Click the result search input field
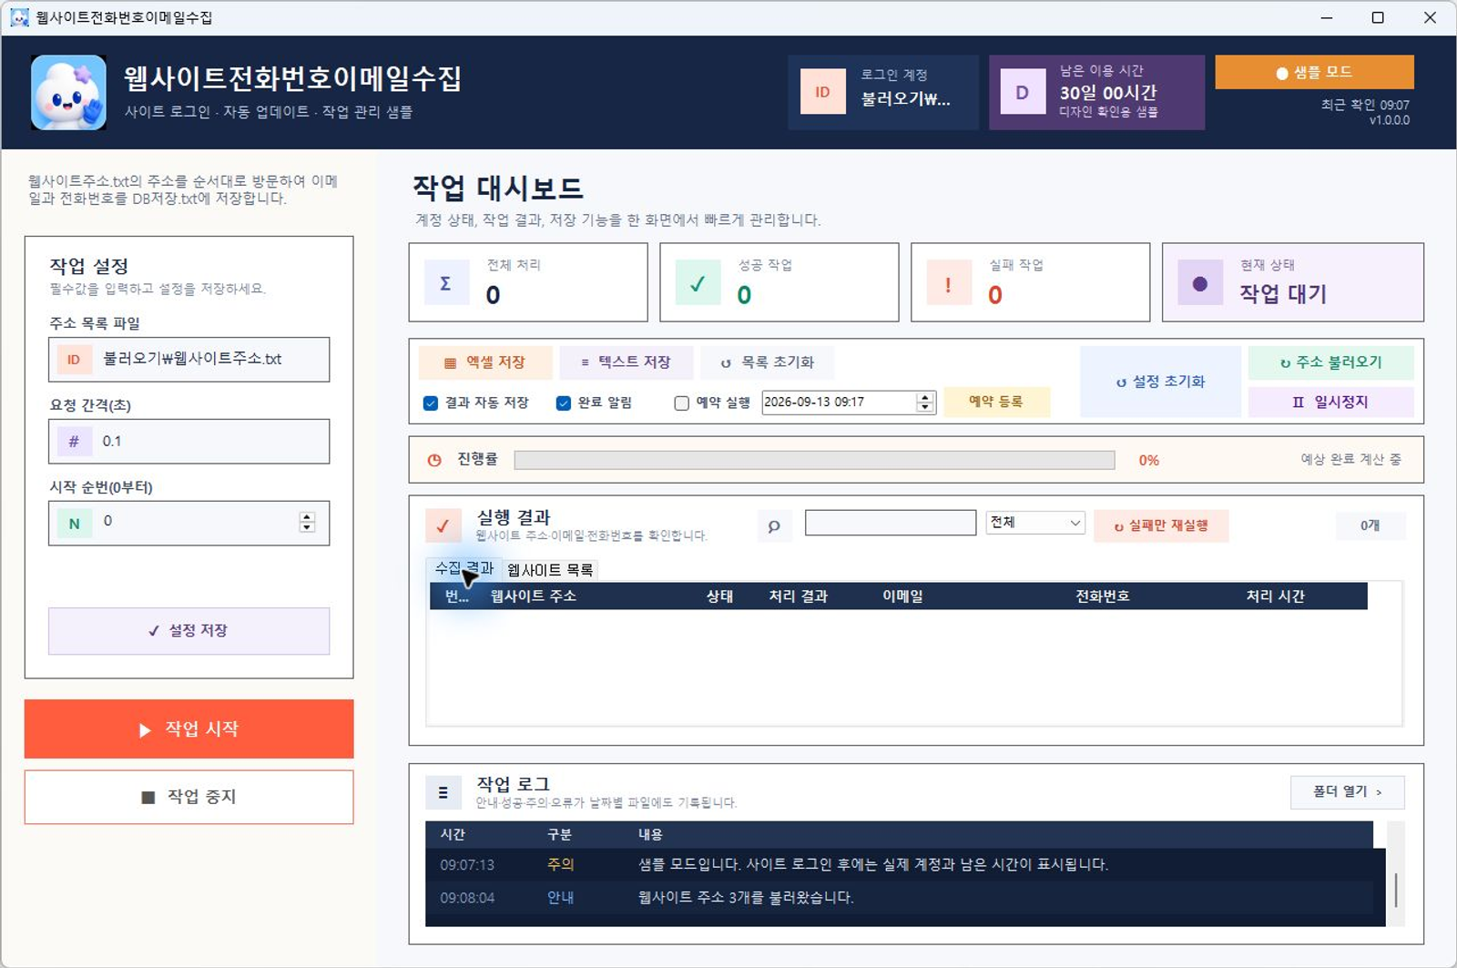The image size is (1457, 968). (891, 523)
